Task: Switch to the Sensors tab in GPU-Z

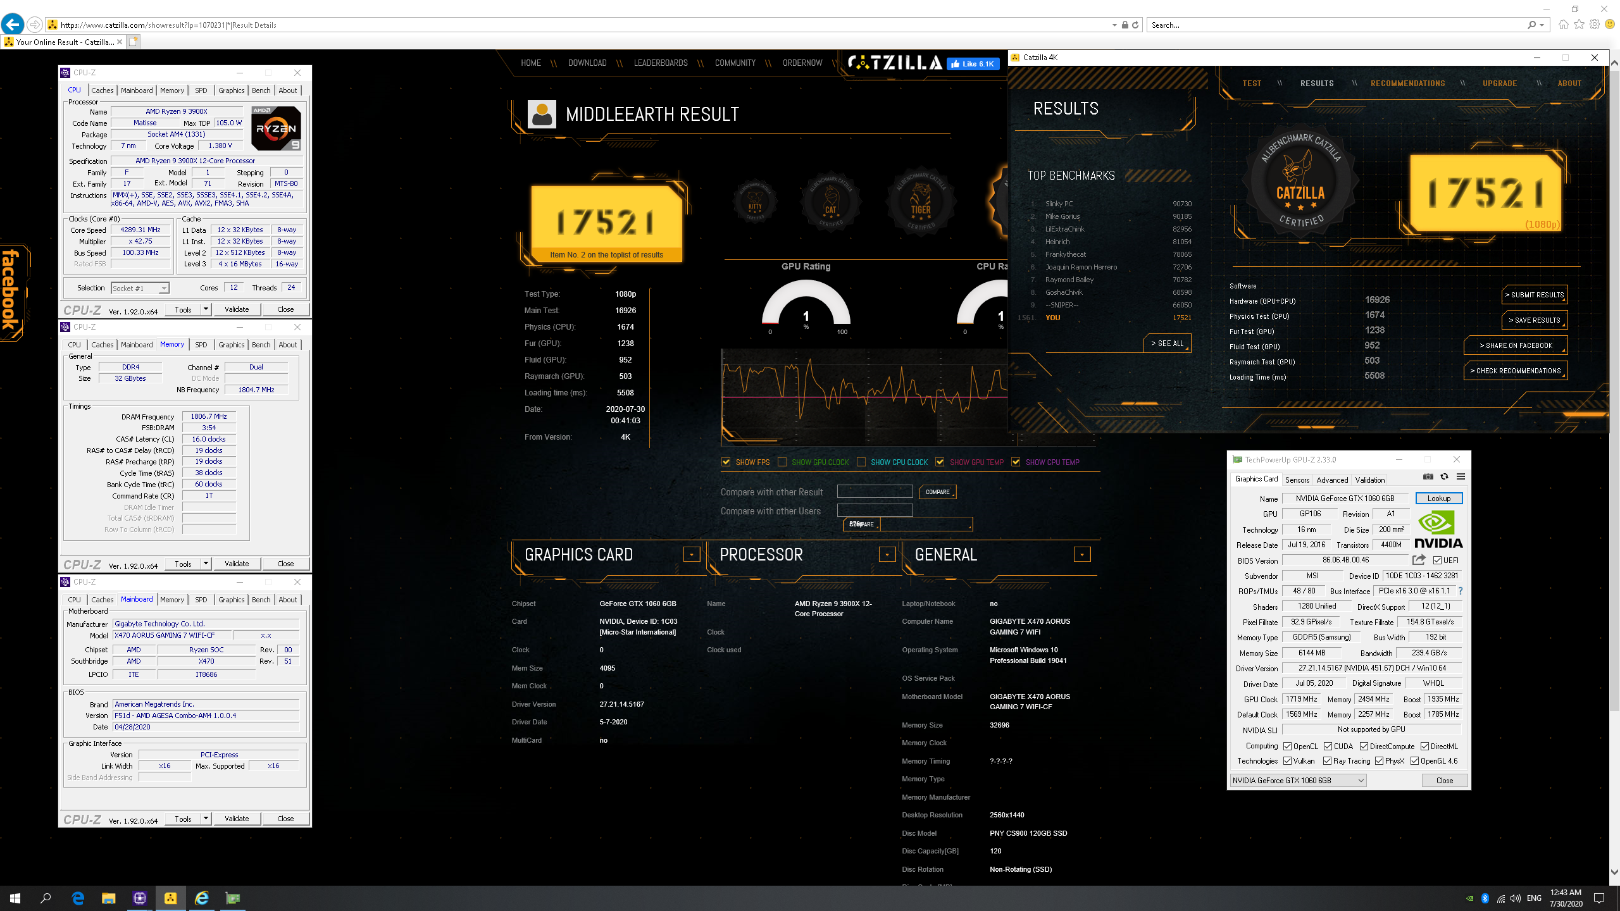Action: pyautogui.click(x=1297, y=480)
